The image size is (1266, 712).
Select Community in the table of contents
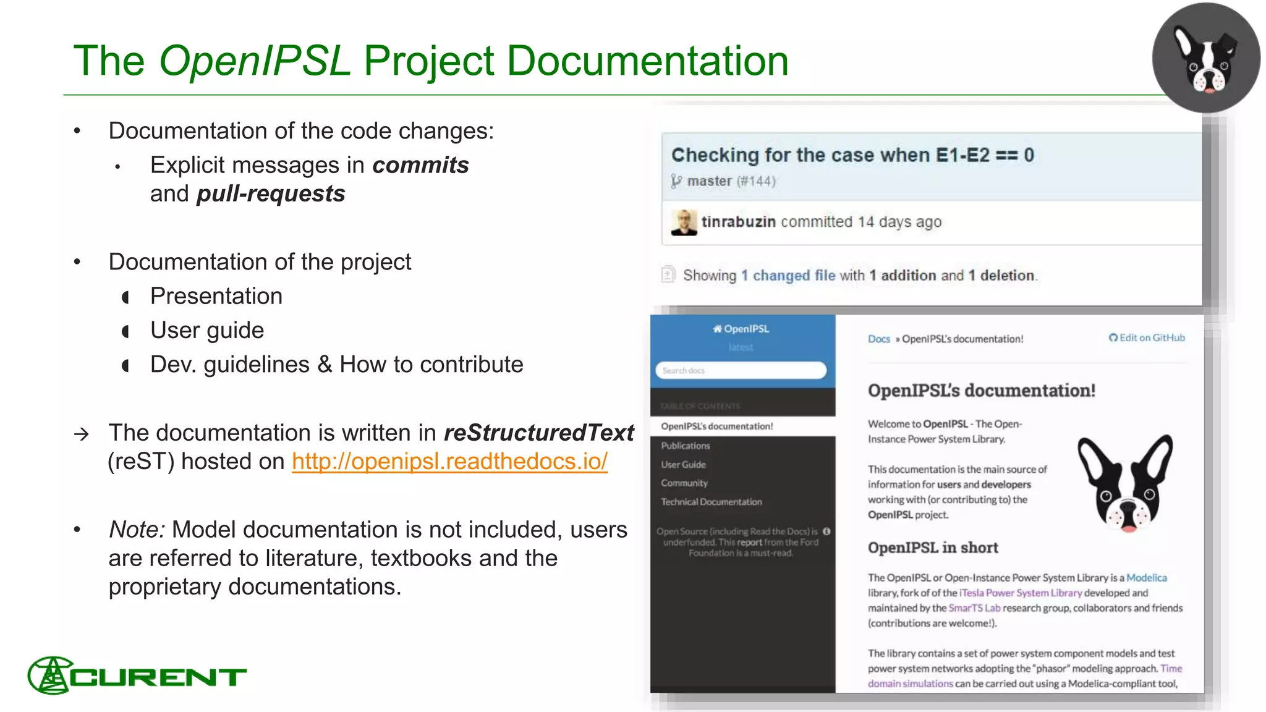(x=684, y=483)
